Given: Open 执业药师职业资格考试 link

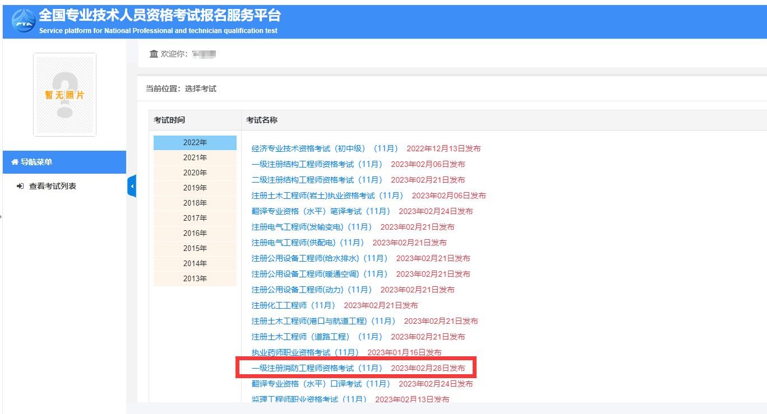Looking at the screenshot, I should tap(305, 352).
